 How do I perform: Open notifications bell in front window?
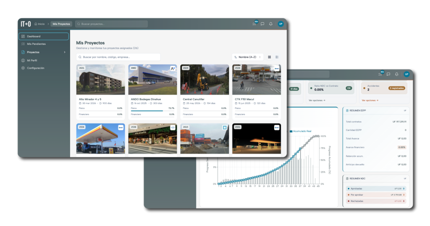pos(271,24)
